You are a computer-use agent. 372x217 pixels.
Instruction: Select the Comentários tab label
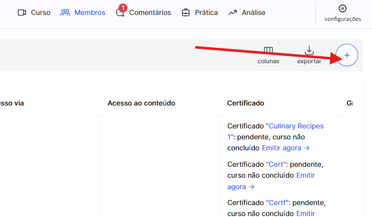click(150, 12)
